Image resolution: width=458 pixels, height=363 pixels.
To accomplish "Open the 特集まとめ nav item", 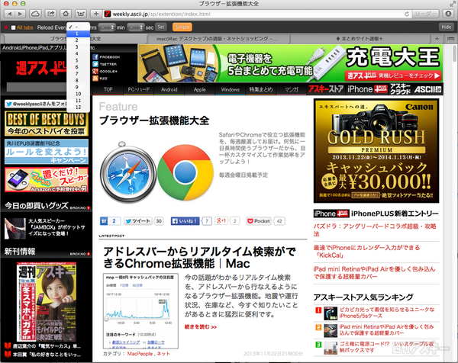I will [261, 89].
